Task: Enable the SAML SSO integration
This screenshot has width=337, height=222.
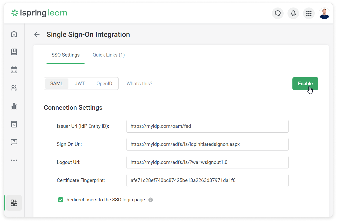Action: point(305,83)
